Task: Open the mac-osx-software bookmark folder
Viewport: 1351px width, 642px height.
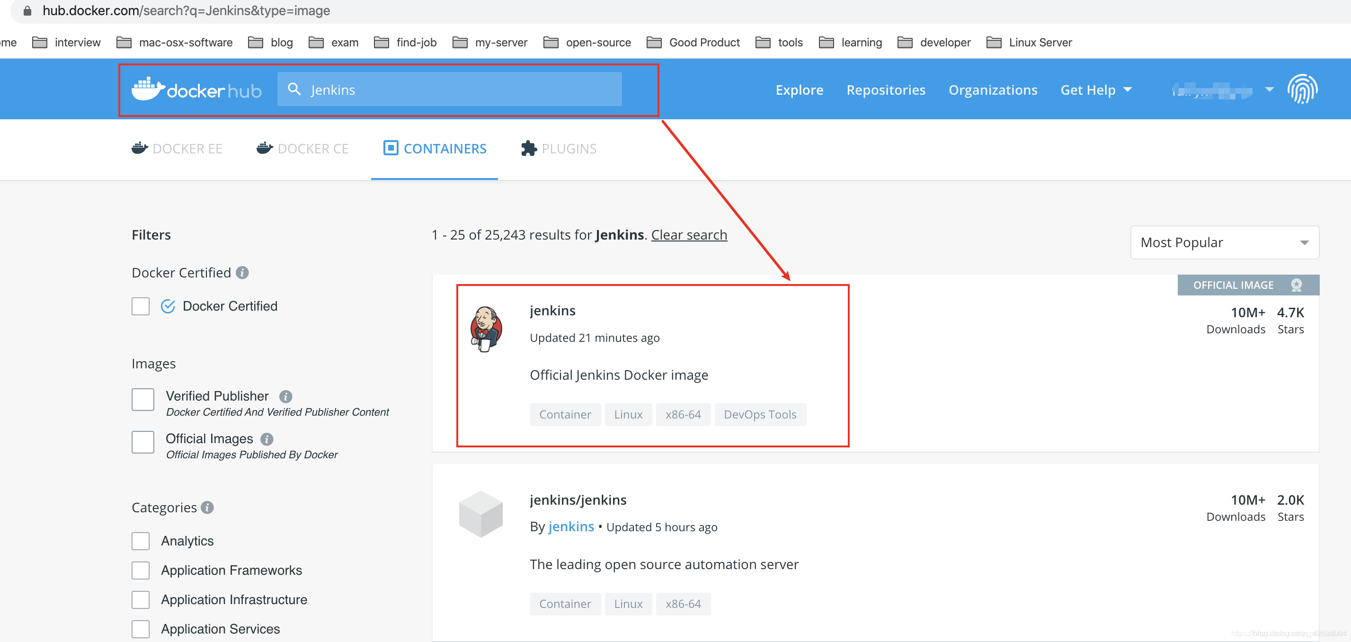Action: point(174,43)
